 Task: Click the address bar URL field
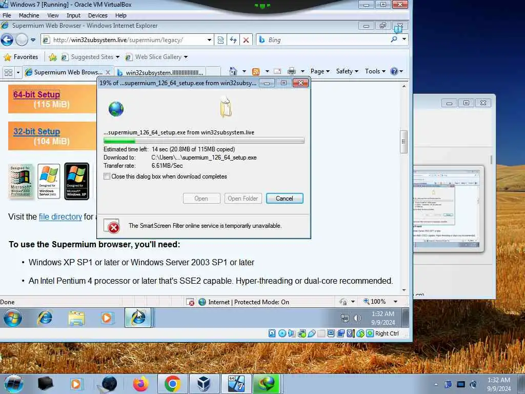(x=127, y=40)
